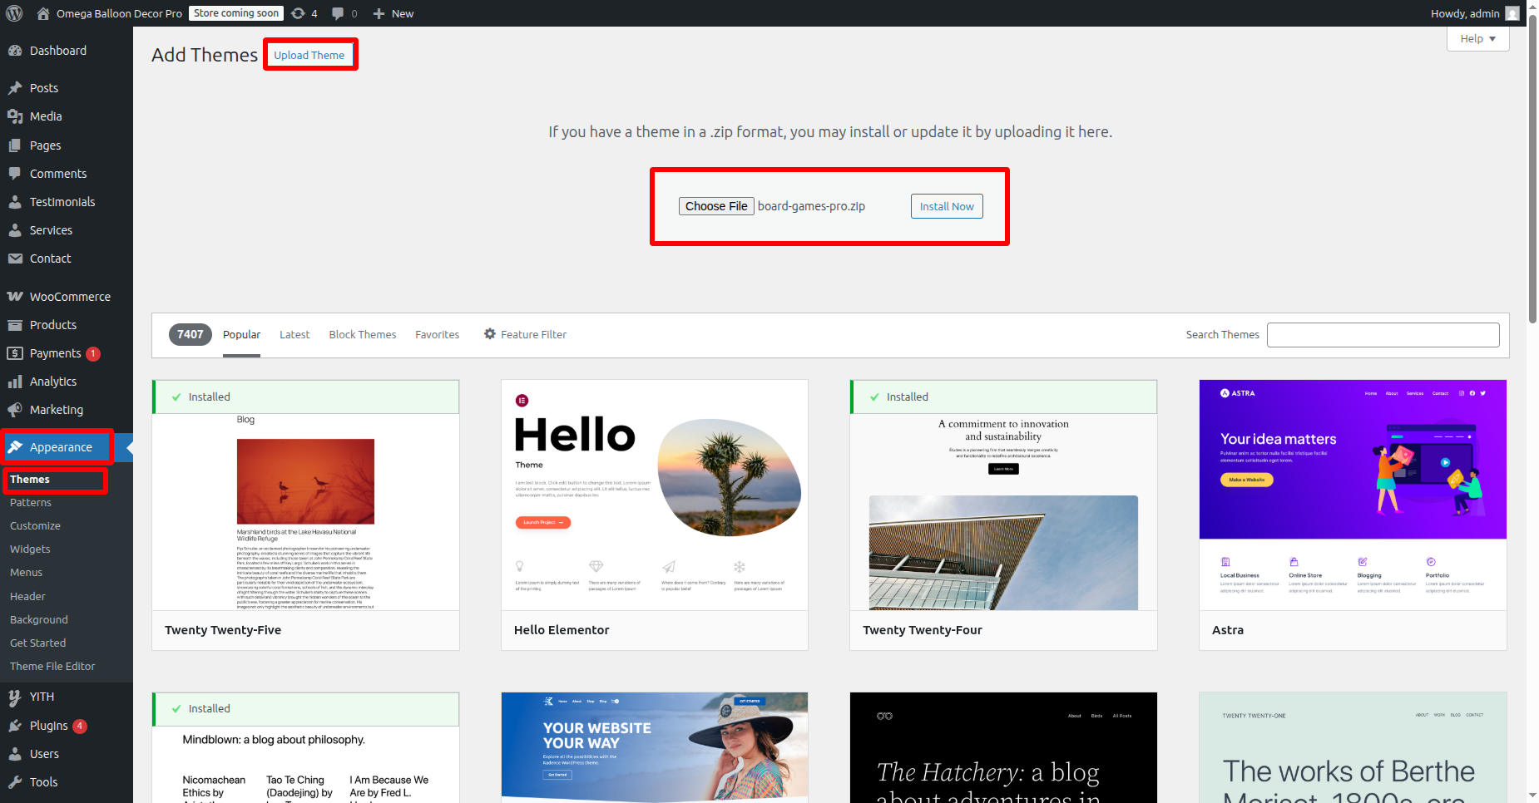Open the Howdy, admin account menu
This screenshot has width=1539, height=803.
pyautogui.click(x=1477, y=13)
